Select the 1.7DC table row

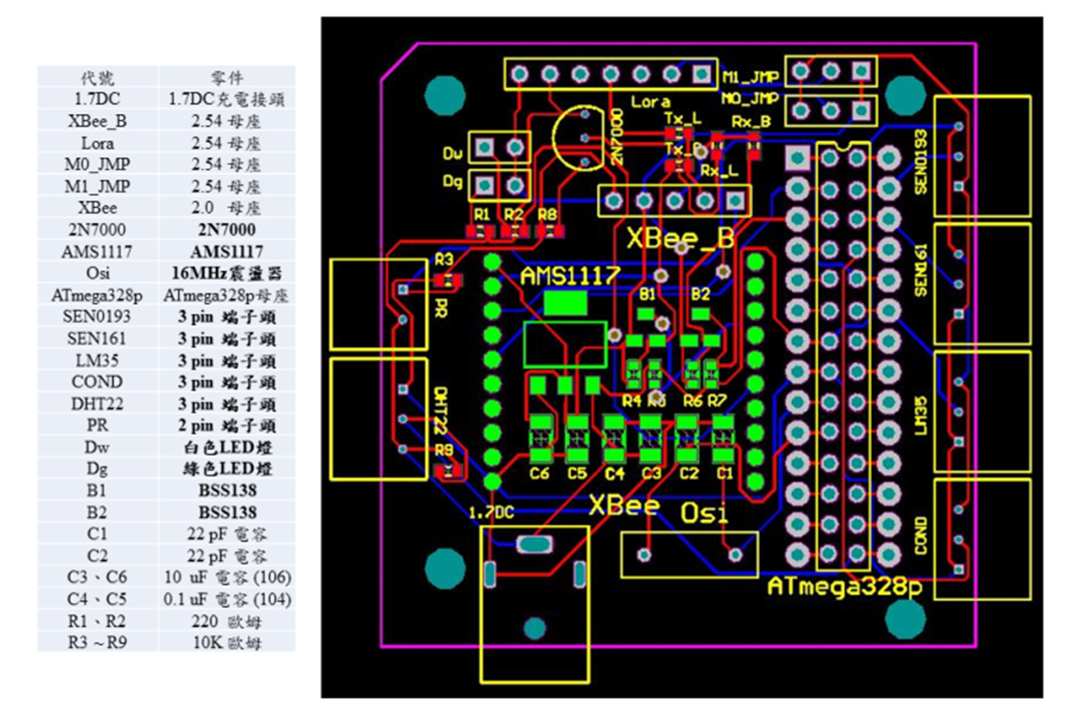(x=166, y=98)
